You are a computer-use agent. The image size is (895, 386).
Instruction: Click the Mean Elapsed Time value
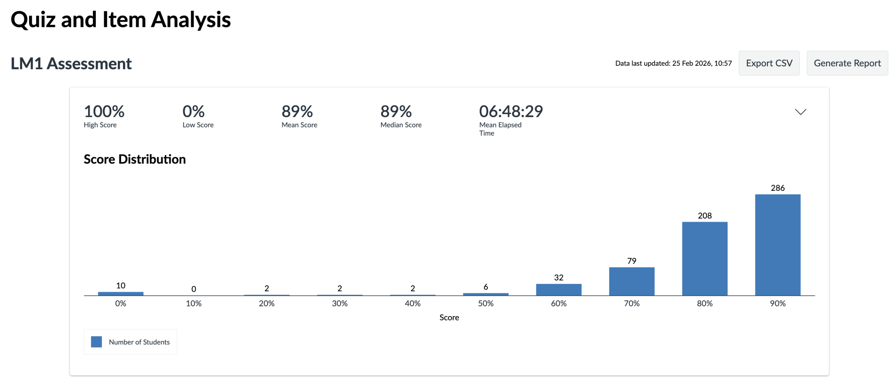pyautogui.click(x=510, y=112)
